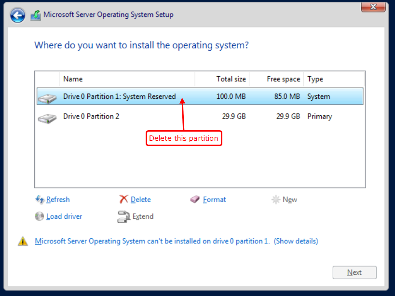Select the Drive 0 Partition 2 row
This screenshot has height=296, width=395.
click(200, 116)
